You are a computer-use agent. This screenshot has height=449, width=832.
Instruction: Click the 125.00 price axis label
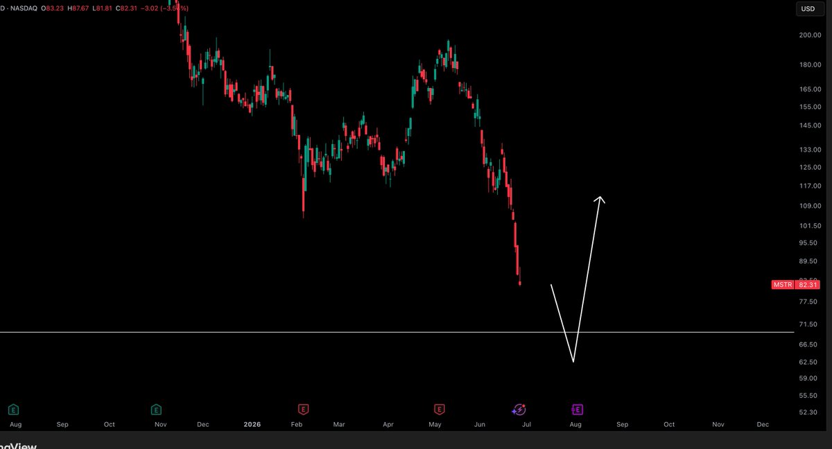click(810, 168)
